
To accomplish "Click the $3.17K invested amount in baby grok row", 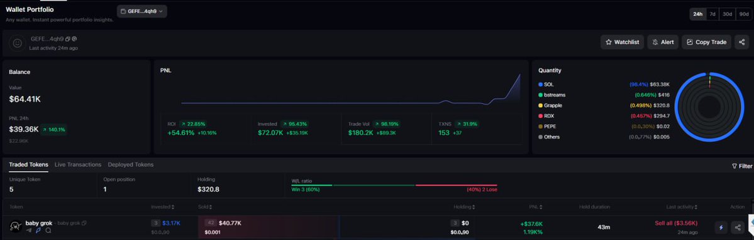I will (x=171, y=223).
